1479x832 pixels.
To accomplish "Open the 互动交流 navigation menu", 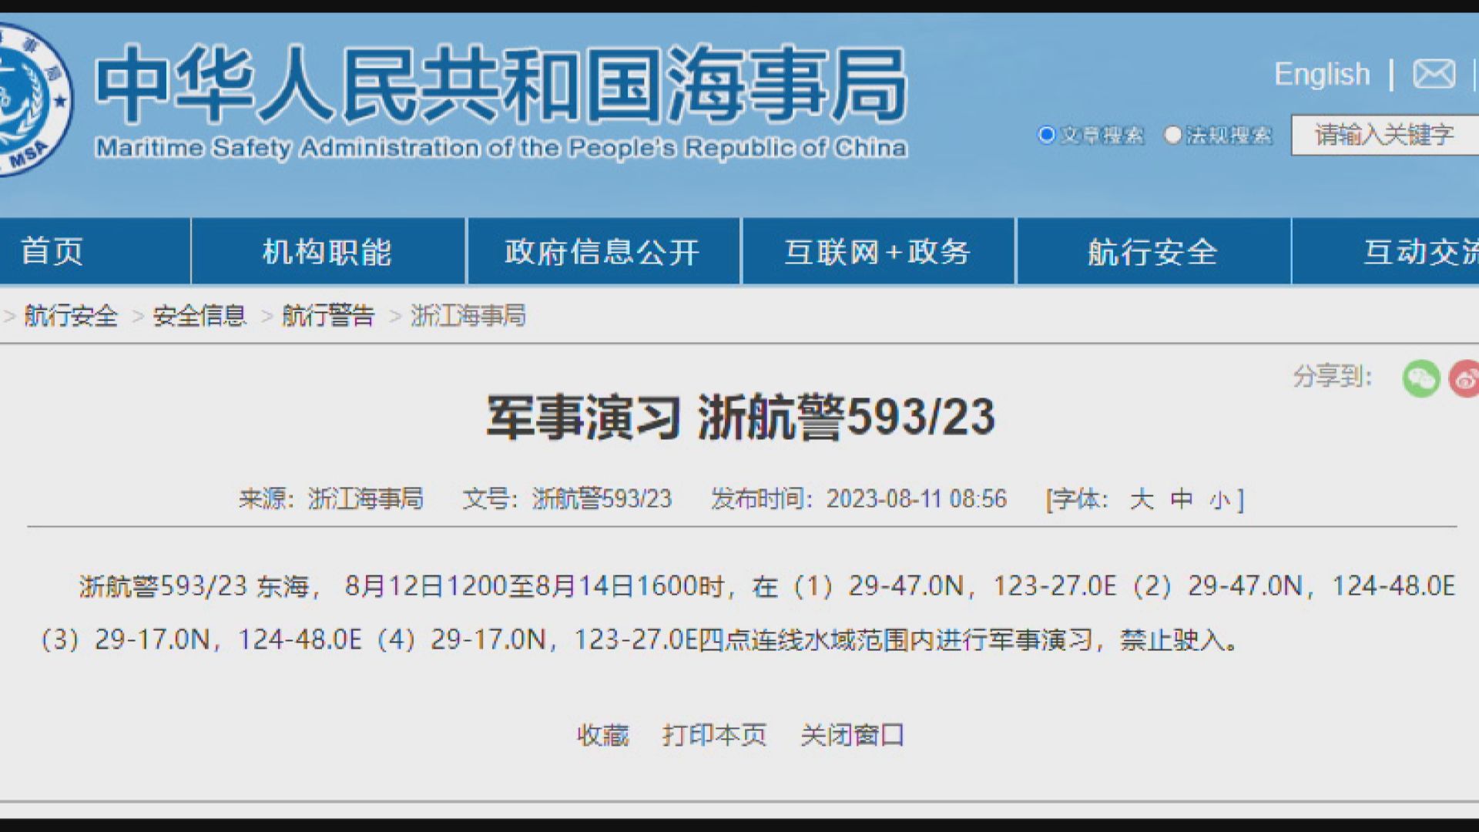I will (1430, 251).
